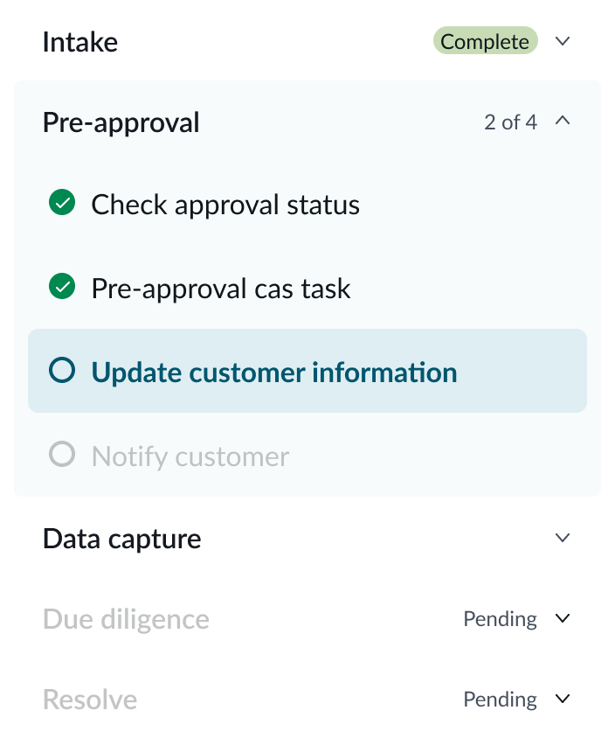This screenshot has width=615, height=738.
Task: Click the green checkmark beside Check approval status
Action: coord(61,205)
